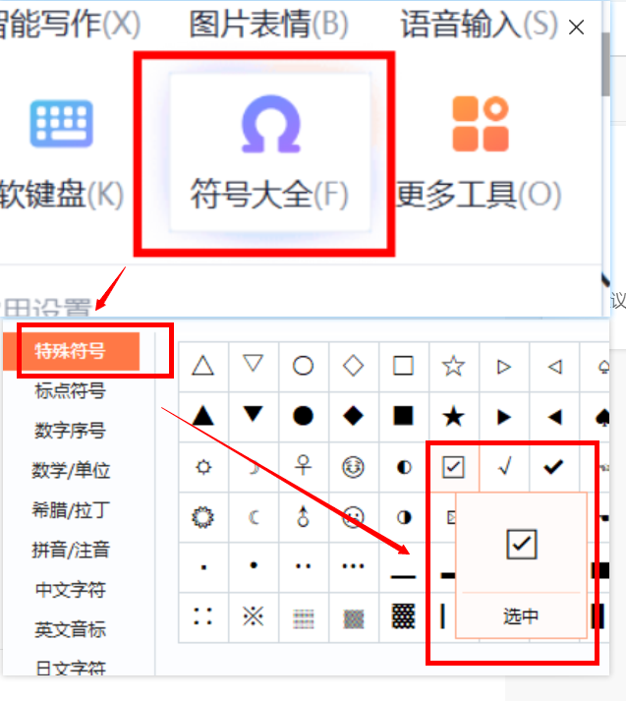Insert the hollow left-pointing triangle ◁ symbol
Image resolution: width=626 pixels, height=701 pixels.
[x=554, y=367]
